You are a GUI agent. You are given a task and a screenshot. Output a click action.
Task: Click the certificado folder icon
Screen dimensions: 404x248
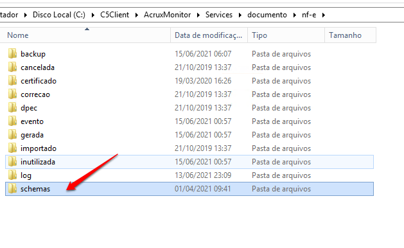click(x=12, y=81)
